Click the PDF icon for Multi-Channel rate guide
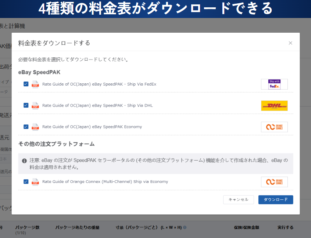The image size is (311, 238). click(35, 181)
